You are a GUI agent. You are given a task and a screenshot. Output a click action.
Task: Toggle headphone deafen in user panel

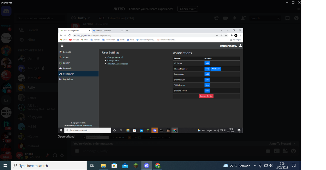click(55, 155)
